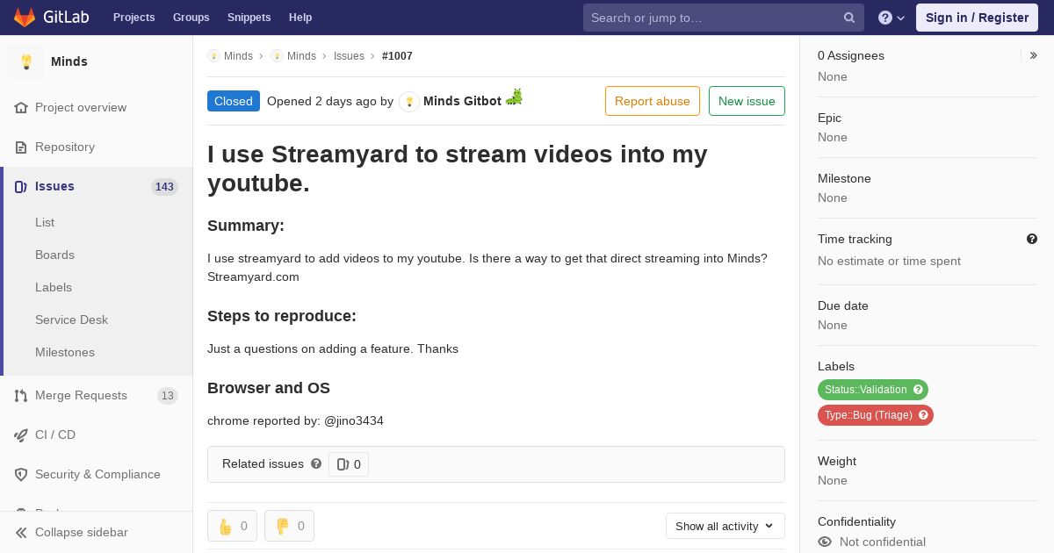
Task: Open Project overview in sidebar
Action: click(x=81, y=107)
